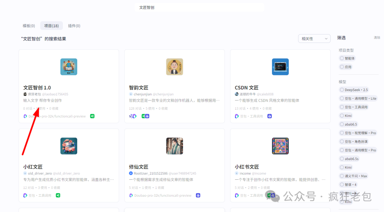Click blue store icon on 修仙文匠 card
Image resolution: width=384 pixels, height=212 pixels.
(198, 195)
